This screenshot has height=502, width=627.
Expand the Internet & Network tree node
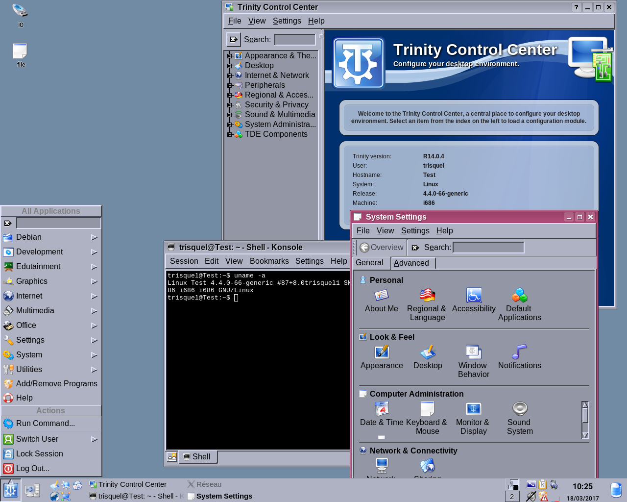point(229,75)
